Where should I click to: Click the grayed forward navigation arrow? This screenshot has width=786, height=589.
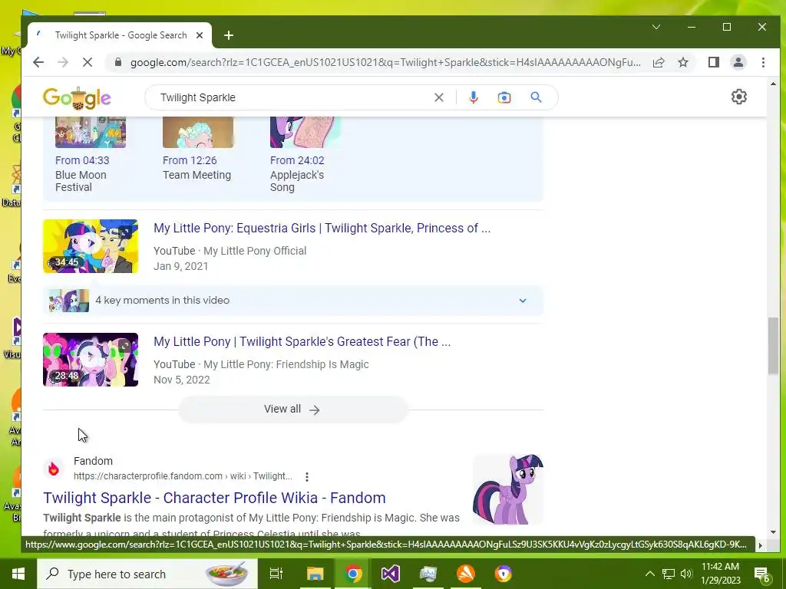63,62
